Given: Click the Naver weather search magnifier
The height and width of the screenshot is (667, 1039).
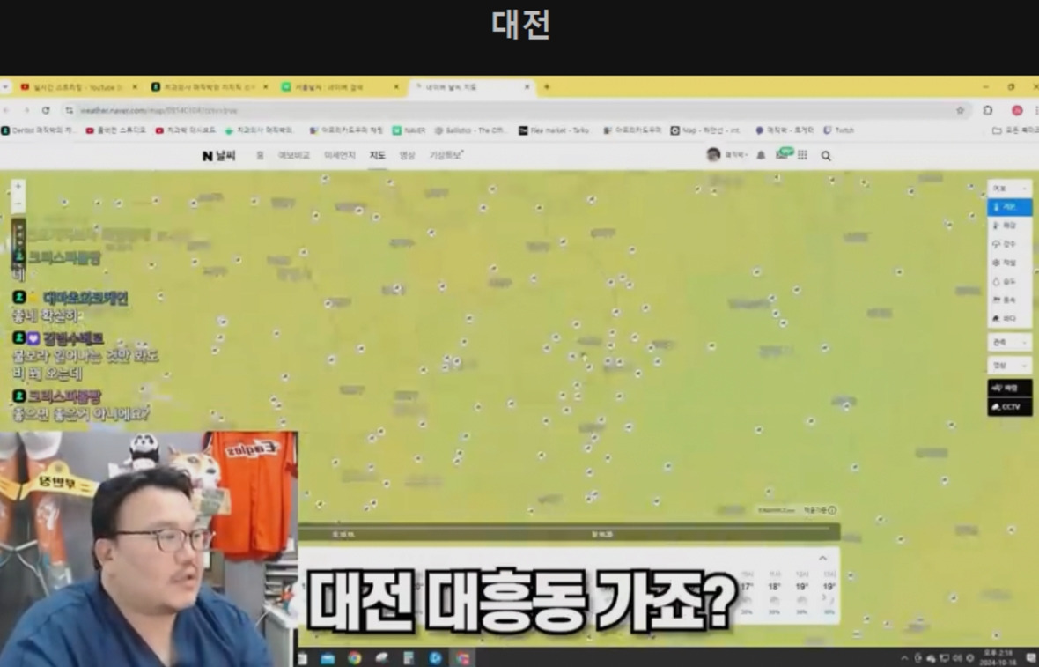Looking at the screenshot, I should (x=826, y=156).
